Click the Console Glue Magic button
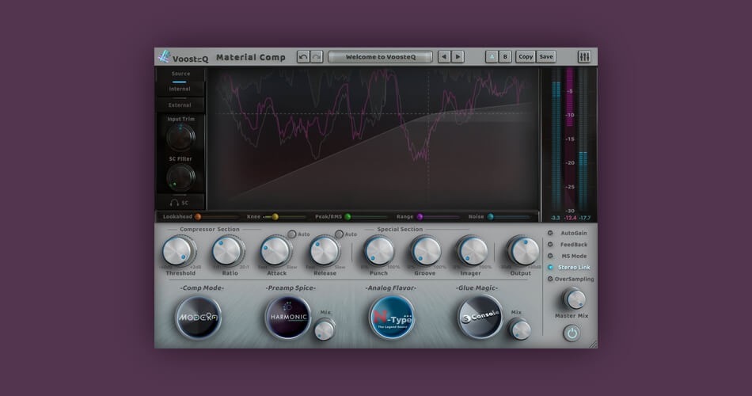This screenshot has width=752, height=396. coord(480,318)
